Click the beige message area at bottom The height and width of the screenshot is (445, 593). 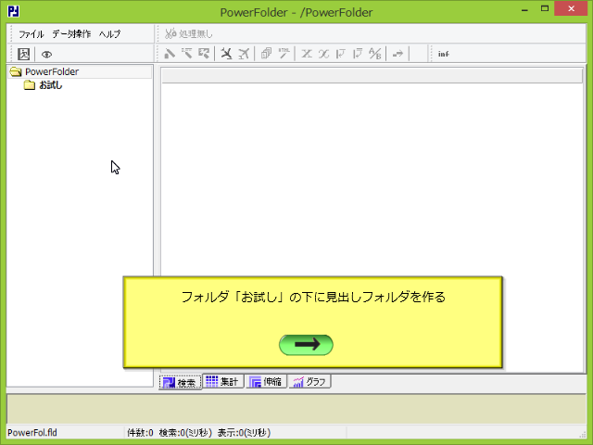point(296,409)
